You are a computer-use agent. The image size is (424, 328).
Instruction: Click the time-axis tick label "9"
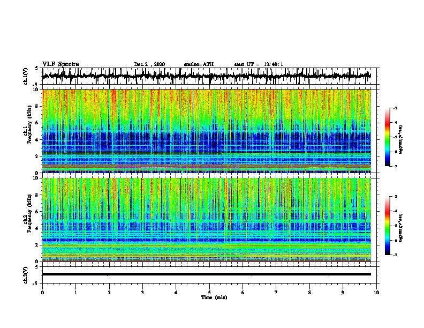(x=343, y=293)
